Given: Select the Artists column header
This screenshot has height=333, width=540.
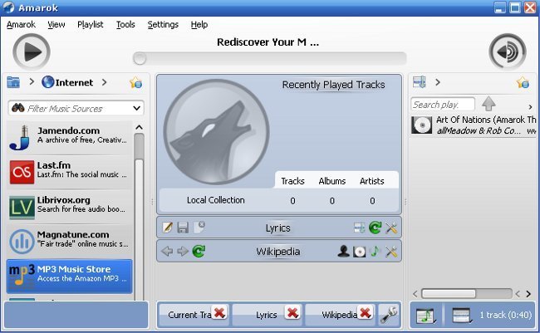Looking at the screenshot, I should click(372, 181).
